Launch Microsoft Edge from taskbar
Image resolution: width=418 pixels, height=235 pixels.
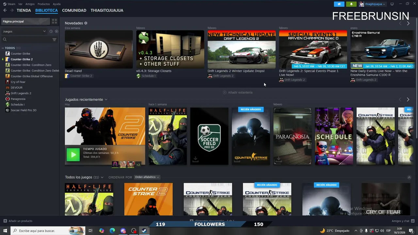(x=112, y=231)
